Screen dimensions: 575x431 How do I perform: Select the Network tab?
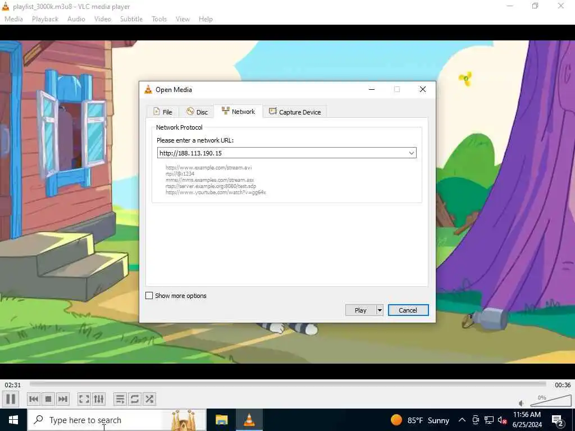[238, 112]
